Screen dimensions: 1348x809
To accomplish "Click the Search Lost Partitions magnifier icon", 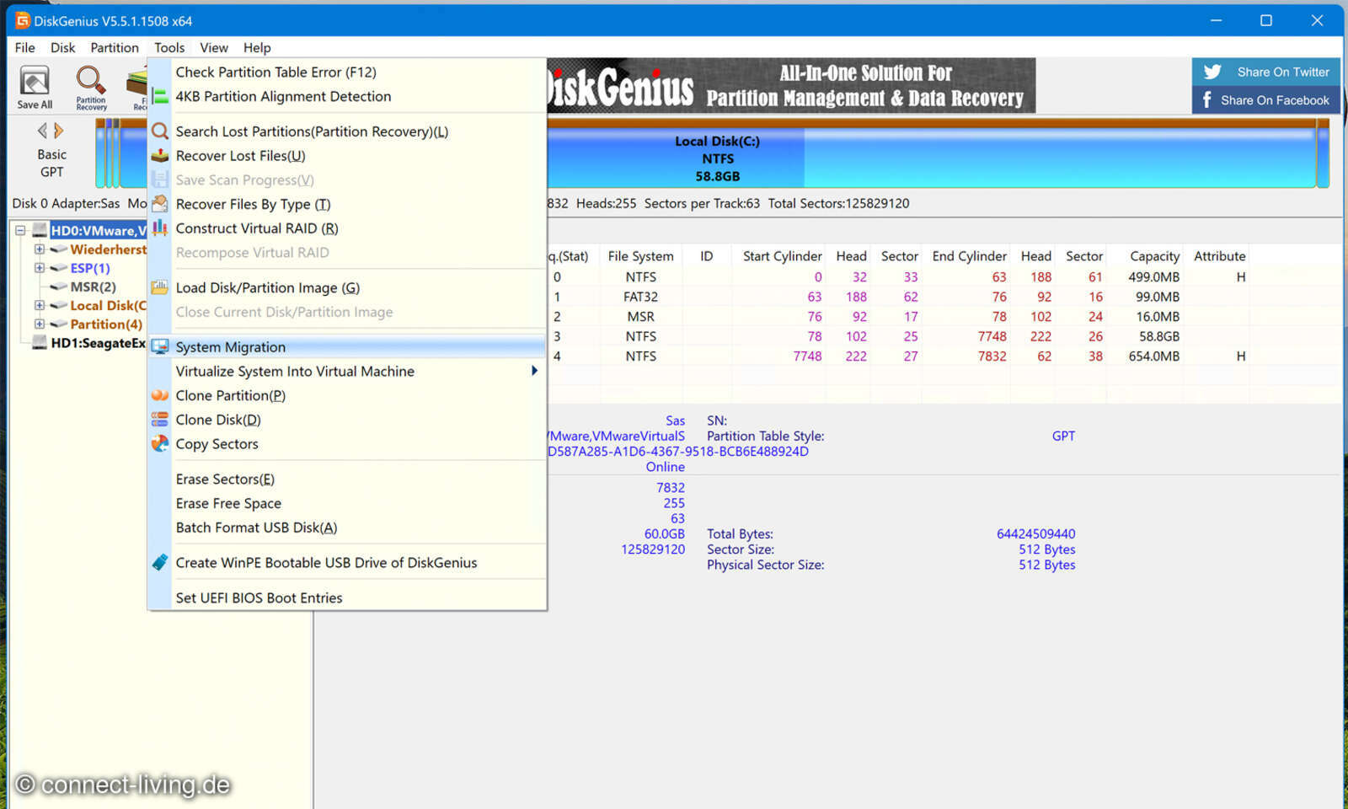I will click(159, 131).
